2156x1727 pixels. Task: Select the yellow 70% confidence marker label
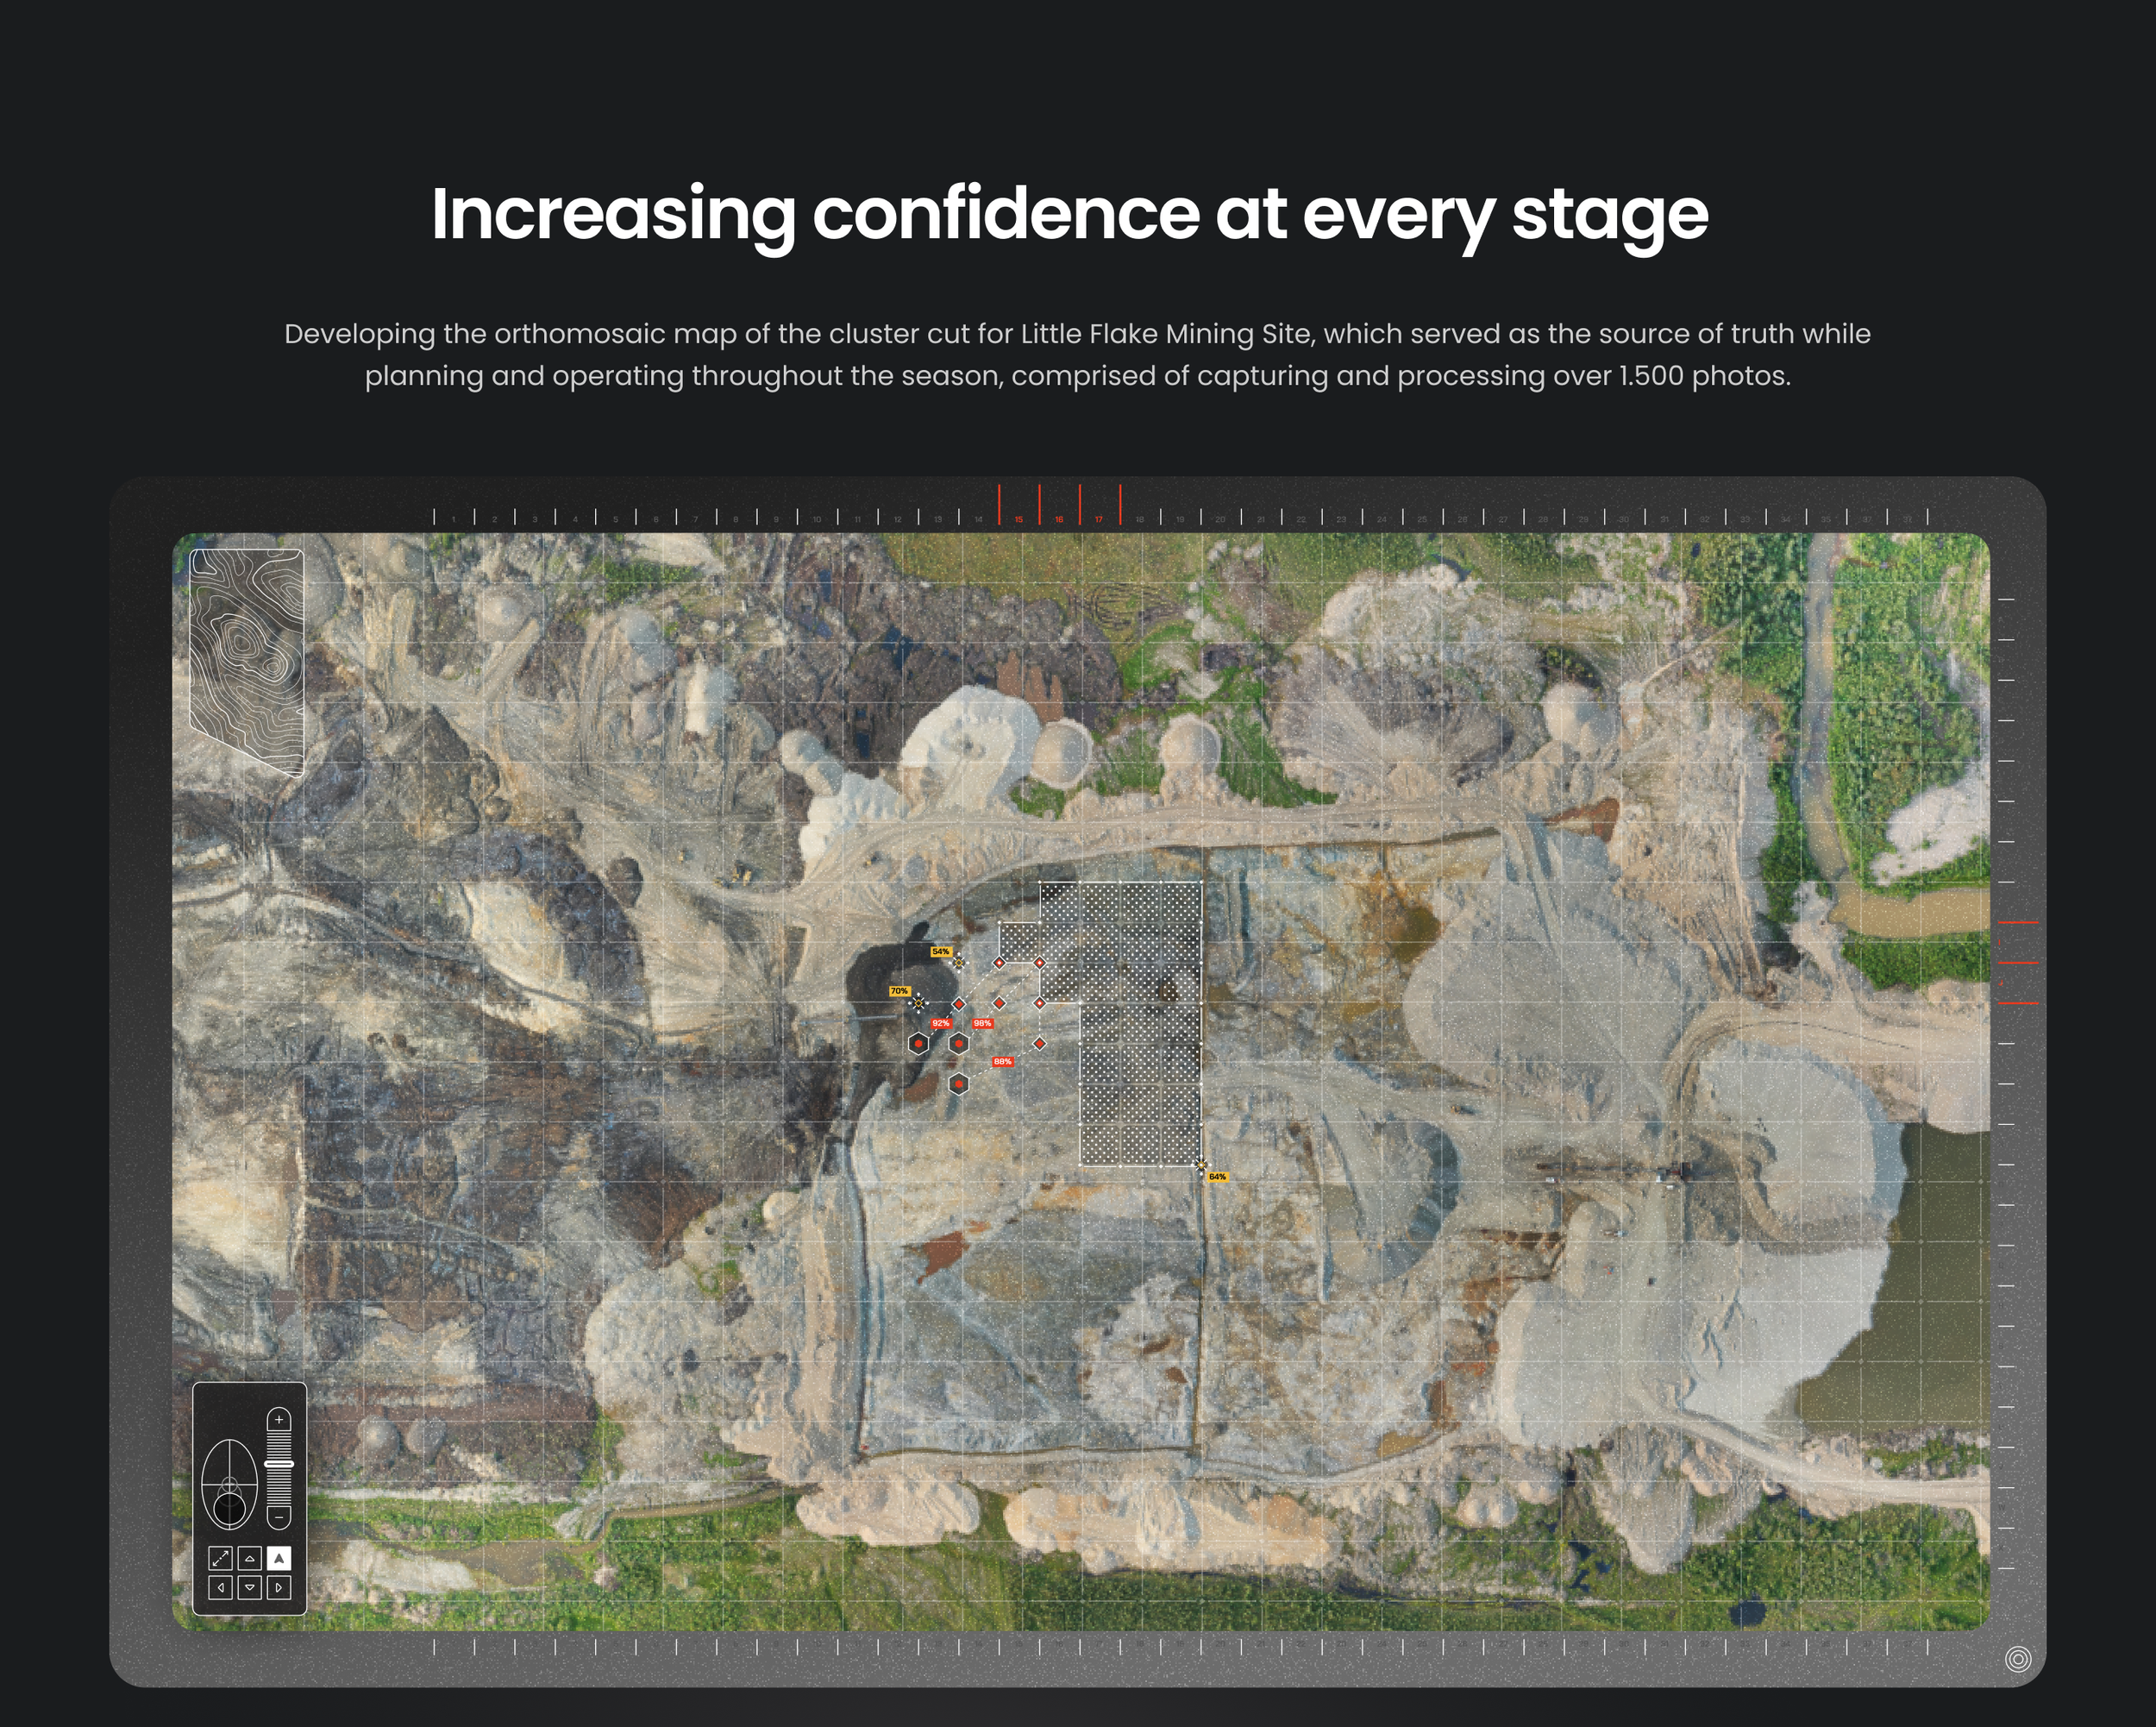899,991
